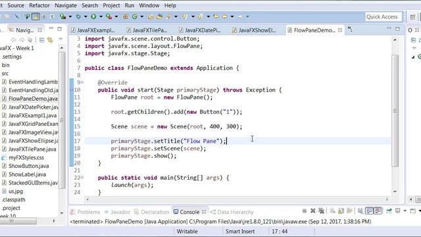Click the Next Annotation icon
The width and height of the screenshot is (421, 237).
185,16
